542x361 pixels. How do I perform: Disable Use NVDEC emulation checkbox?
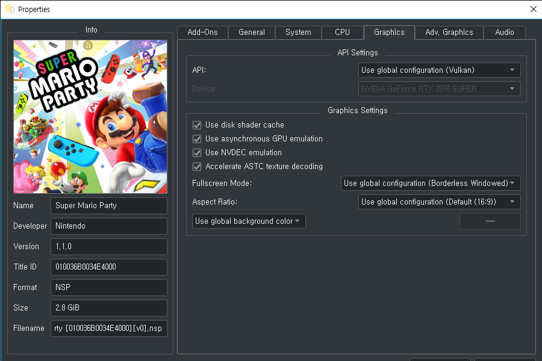(x=197, y=153)
